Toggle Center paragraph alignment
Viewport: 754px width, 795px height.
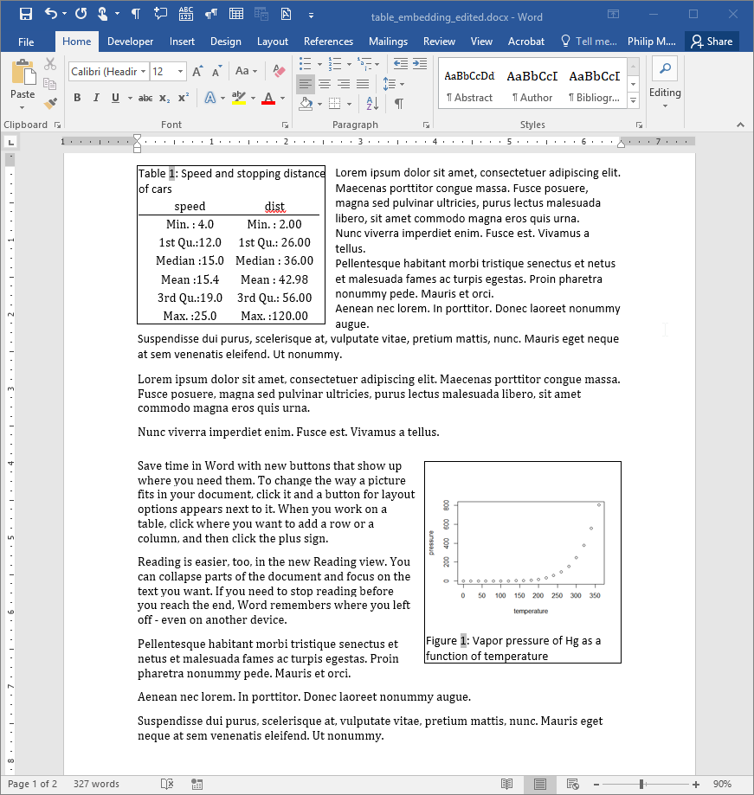[325, 84]
